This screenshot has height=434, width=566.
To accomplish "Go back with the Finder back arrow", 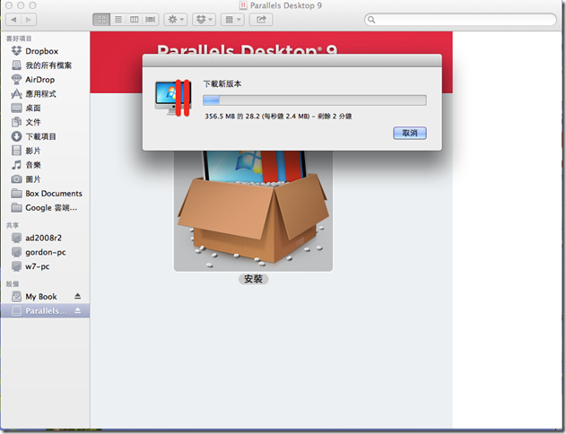I will [x=13, y=20].
